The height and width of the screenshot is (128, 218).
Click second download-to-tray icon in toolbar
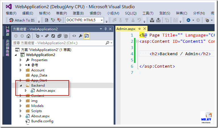(x=158, y=20)
